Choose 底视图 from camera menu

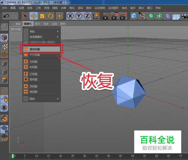(42, 92)
